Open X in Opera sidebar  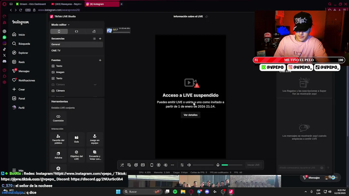click(x=4, y=55)
